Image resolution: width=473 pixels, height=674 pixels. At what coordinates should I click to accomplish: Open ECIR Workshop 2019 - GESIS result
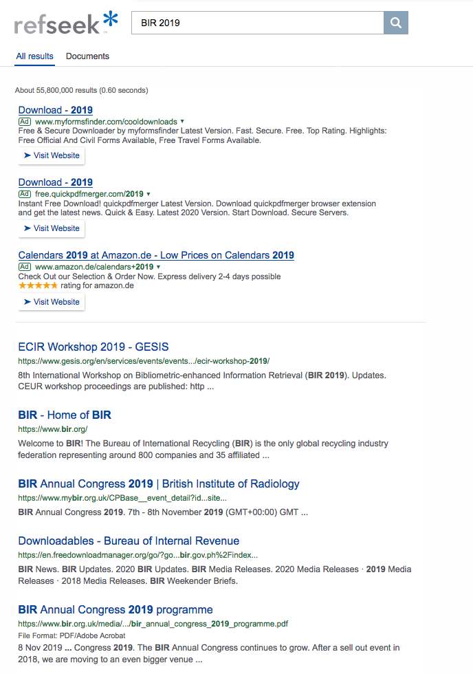click(x=93, y=347)
